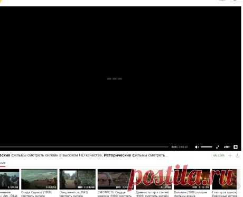Adjust the volume slider in the player

pyautogui.click(x=207, y=147)
